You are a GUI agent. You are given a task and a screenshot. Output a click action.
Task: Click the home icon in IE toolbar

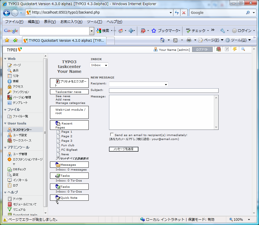point(162,40)
